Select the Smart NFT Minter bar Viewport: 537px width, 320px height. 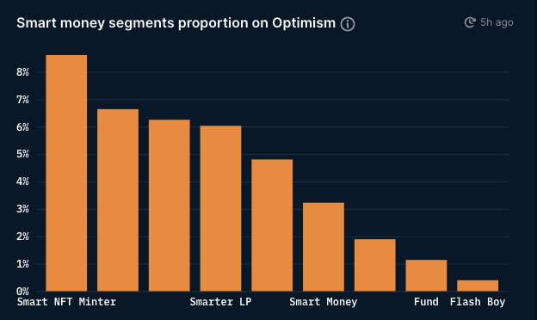point(66,173)
